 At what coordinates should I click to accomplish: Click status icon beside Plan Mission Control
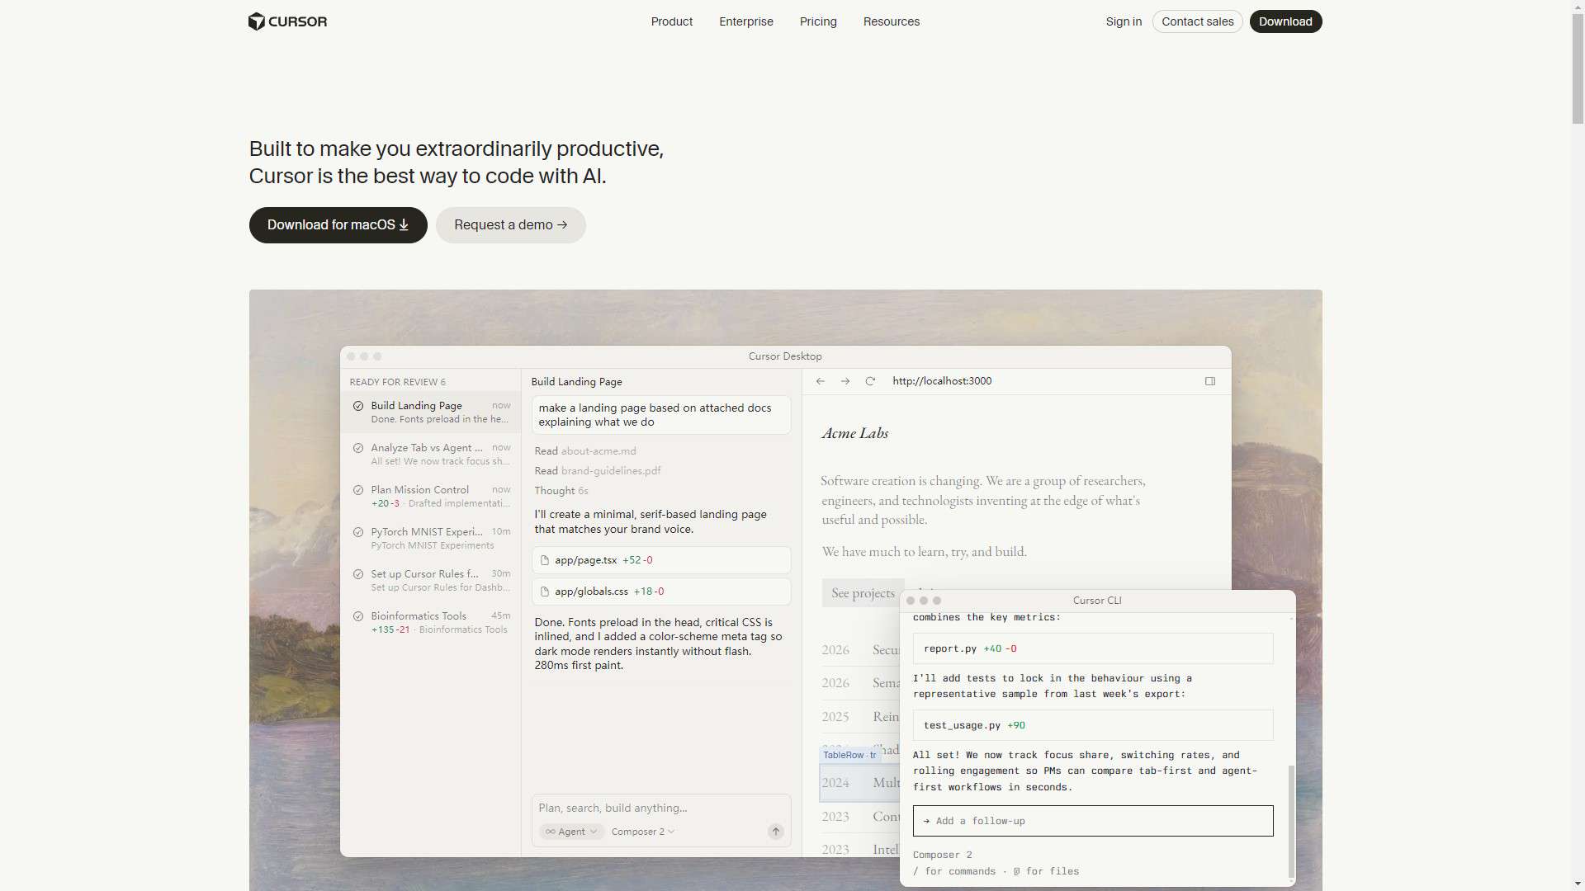tap(358, 490)
